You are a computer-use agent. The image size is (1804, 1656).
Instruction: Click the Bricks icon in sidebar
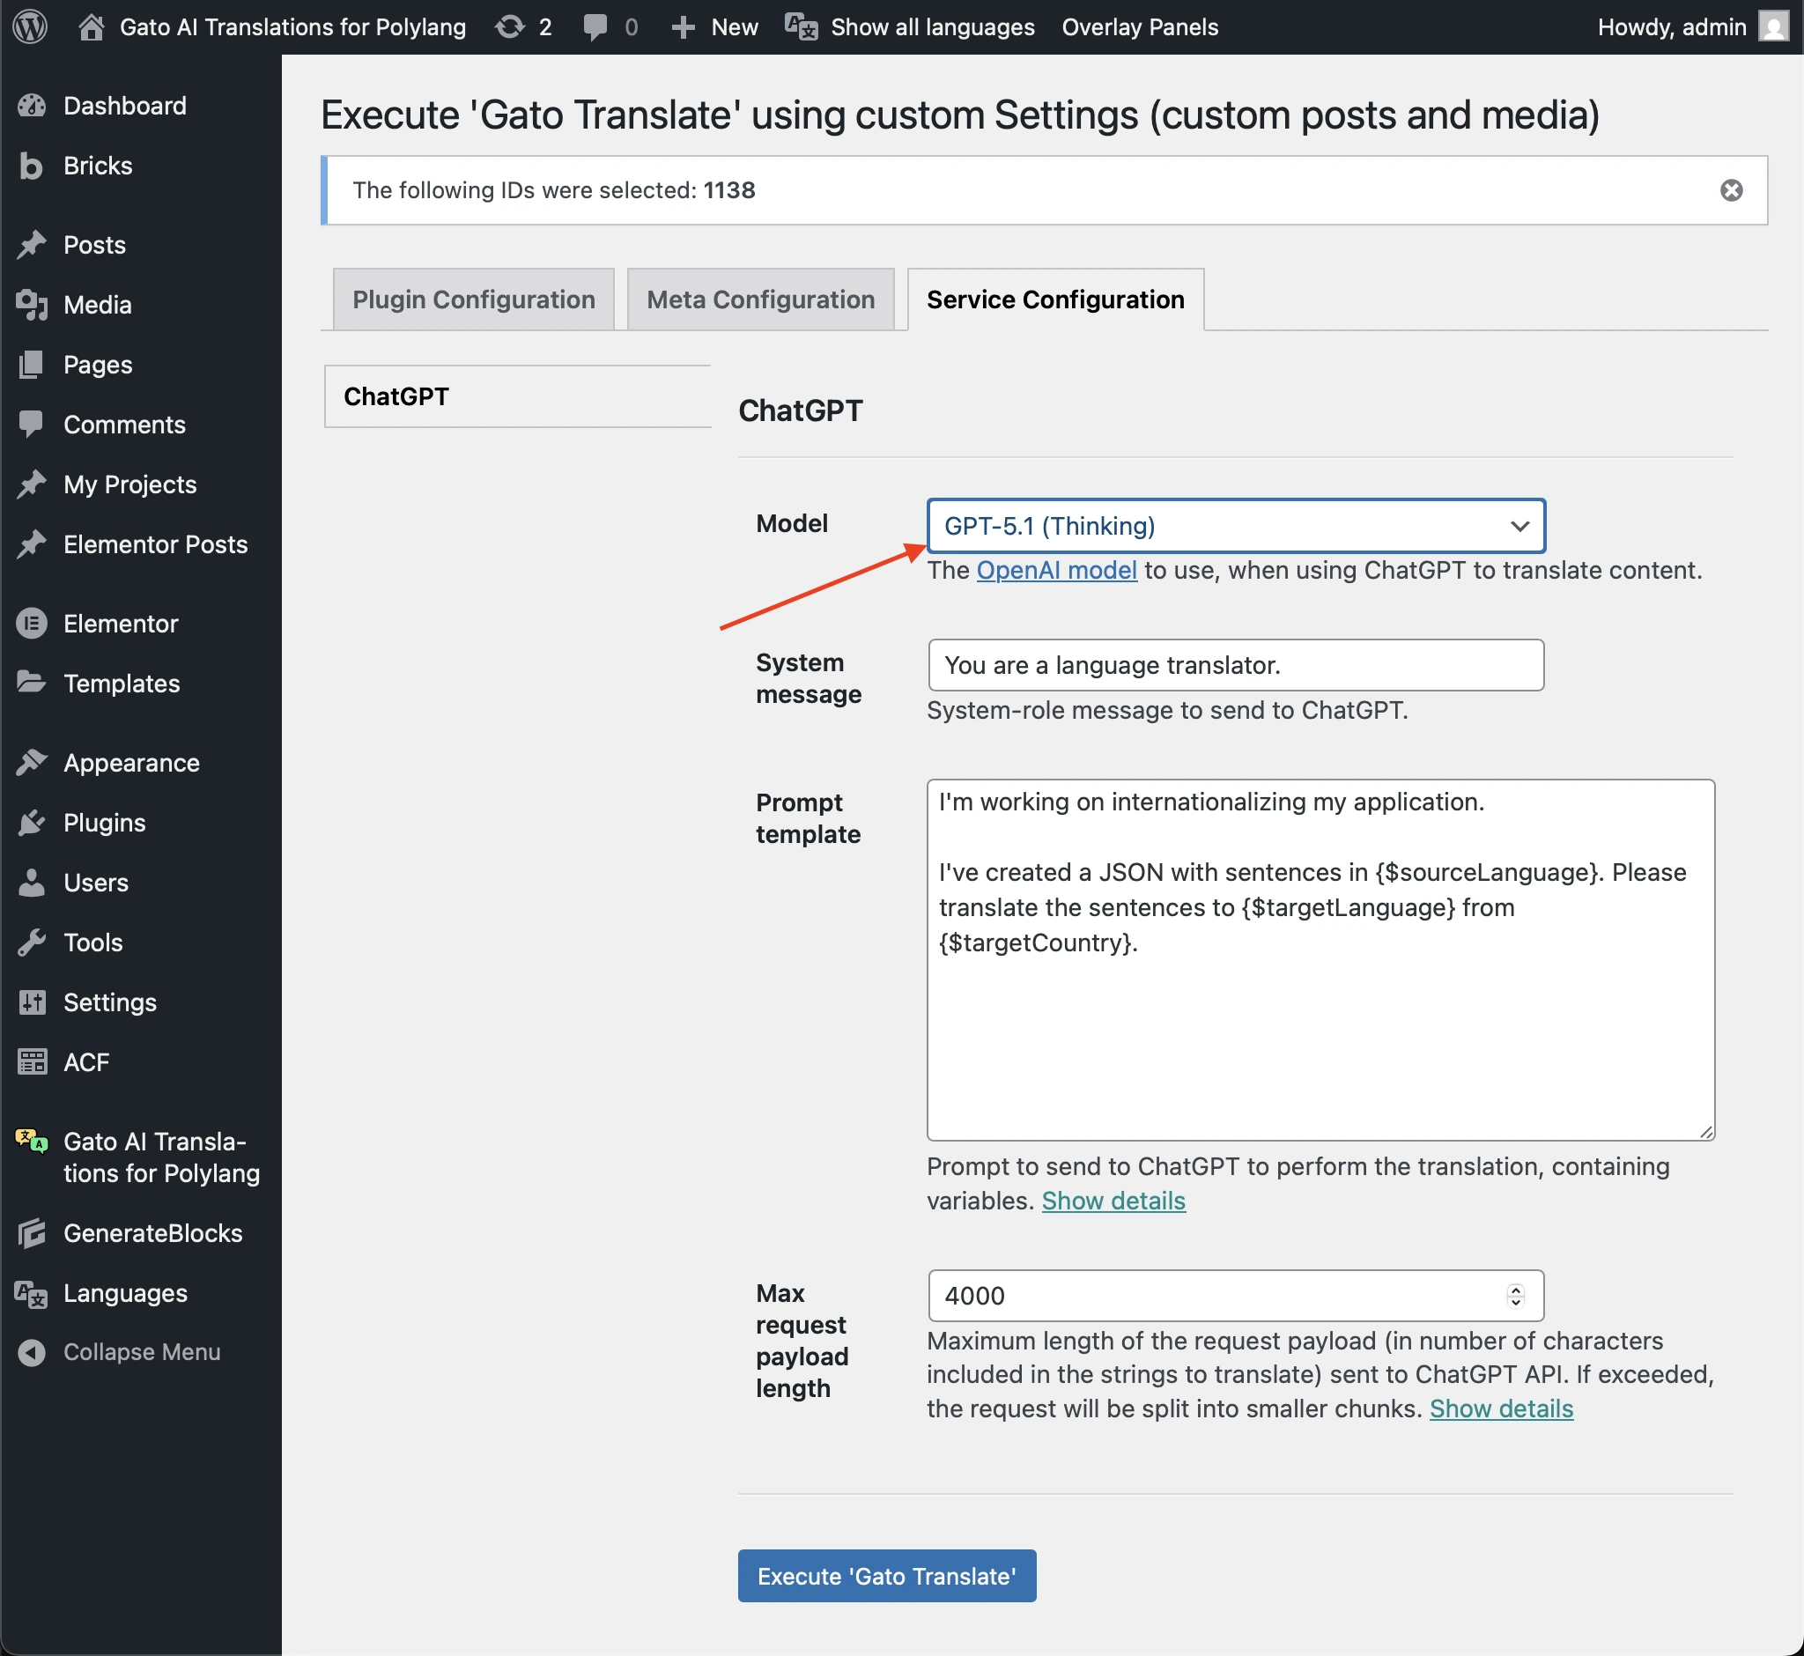click(32, 166)
